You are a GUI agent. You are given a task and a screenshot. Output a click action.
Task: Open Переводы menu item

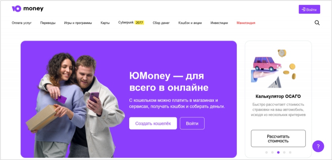click(48, 23)
